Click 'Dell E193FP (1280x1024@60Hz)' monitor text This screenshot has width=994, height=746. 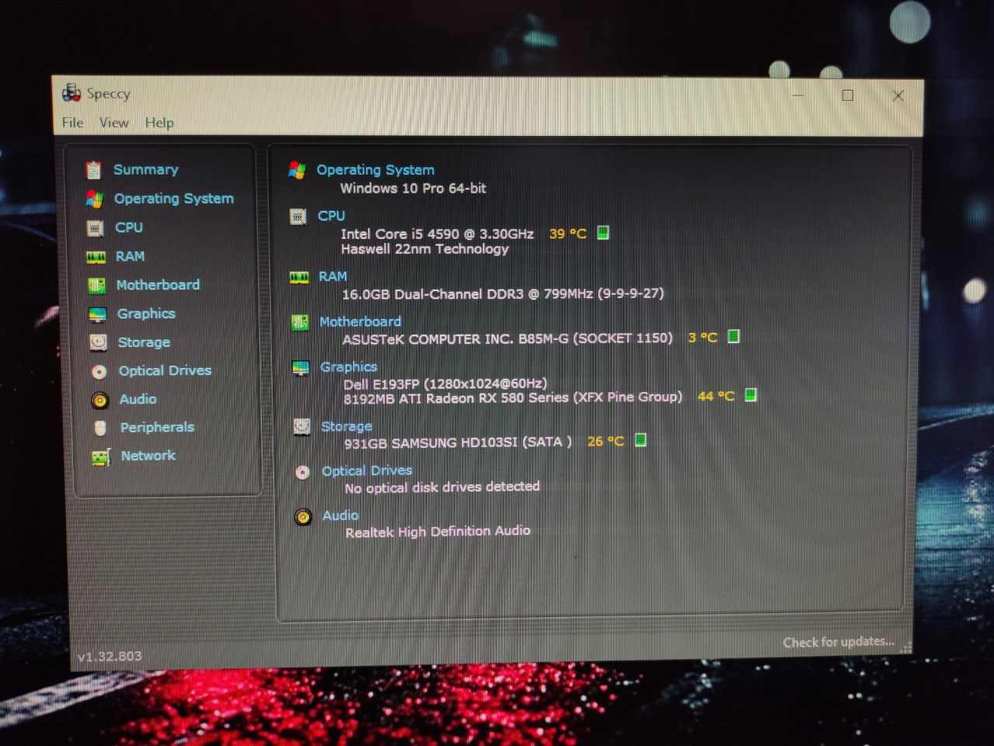(446, 383)
